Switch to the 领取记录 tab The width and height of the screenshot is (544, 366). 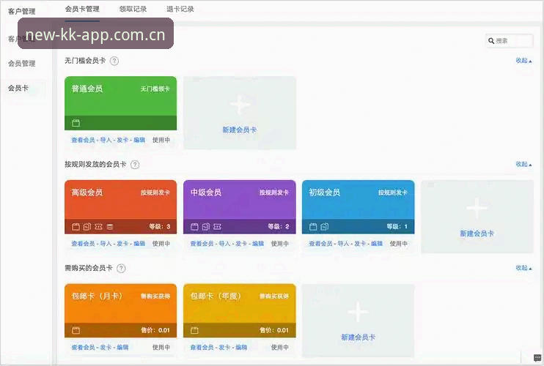(133, 10)
